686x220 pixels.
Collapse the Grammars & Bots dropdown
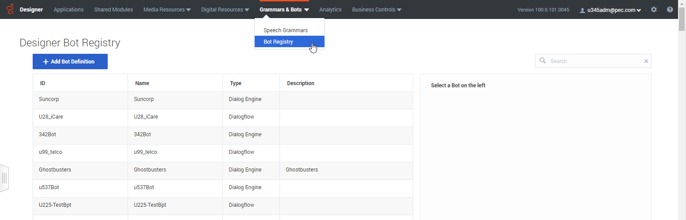[284, 10]
